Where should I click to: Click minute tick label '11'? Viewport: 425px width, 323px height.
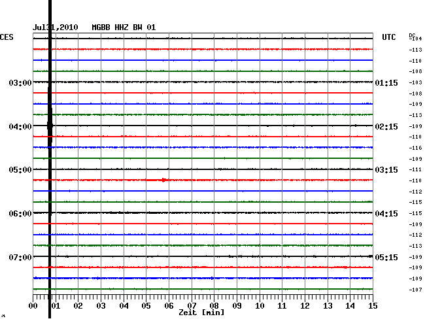(282, 306)
